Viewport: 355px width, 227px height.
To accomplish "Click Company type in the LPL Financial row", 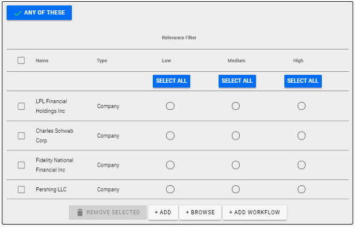I will click(x=108, y=106).
